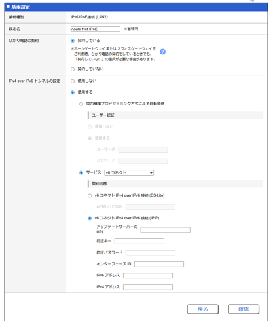
Task: Click the IPv4 アドレス input field
Action: pyautogui.click(x=148, y=287)
